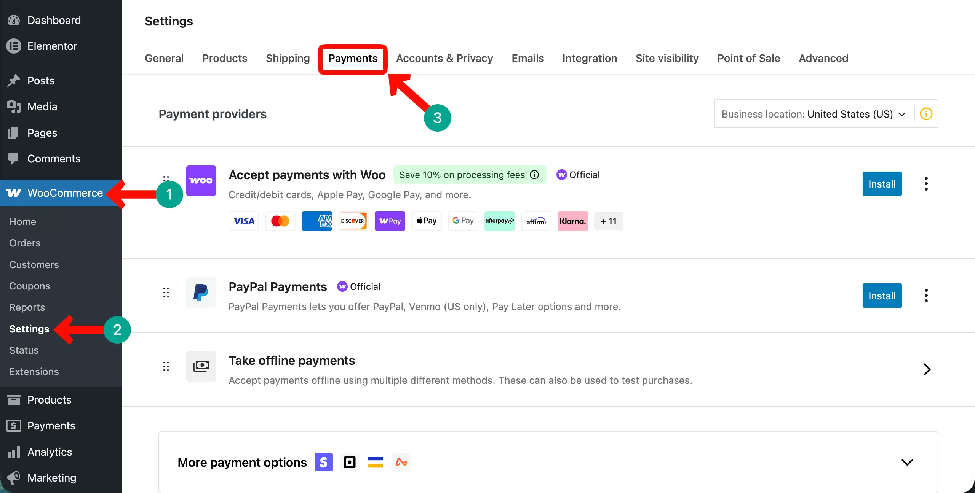The image size is (975, 493).
Task: Open Accounts & Privacy tab
Action: pyautogui.click(x=444, y=58)
